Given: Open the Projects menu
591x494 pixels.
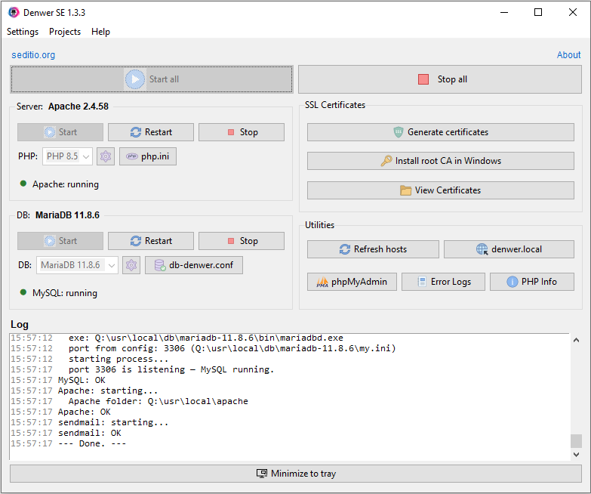Looking at the screenshot, I should pyautogui.click(x=65, y=32).
